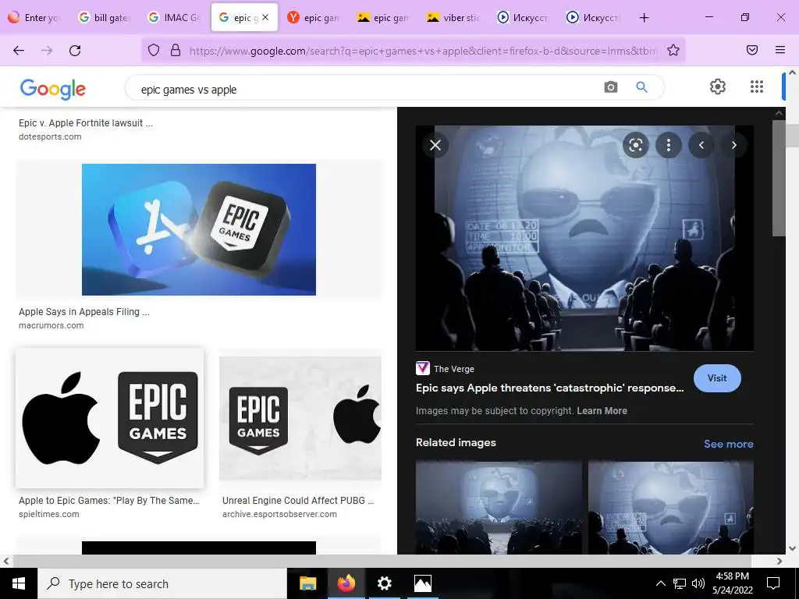Open the notification center icon
Image resolution: width=799 pixels, height=599 pixels.
pyautogui.click(x=773, y=583)
